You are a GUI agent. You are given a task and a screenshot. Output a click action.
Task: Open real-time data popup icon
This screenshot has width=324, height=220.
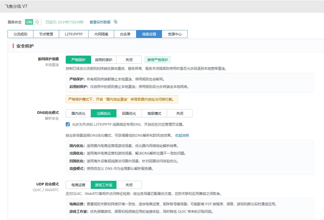point(116,22)
